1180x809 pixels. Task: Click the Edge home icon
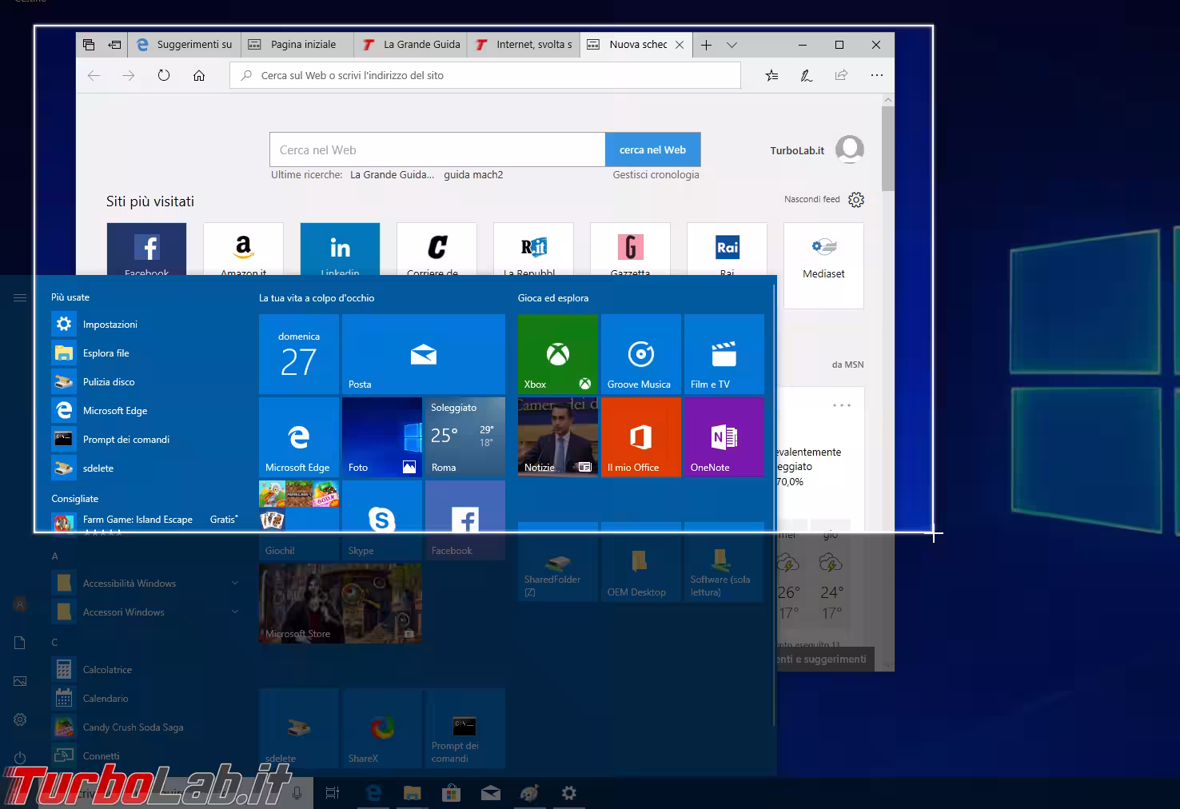pos(199,75)
